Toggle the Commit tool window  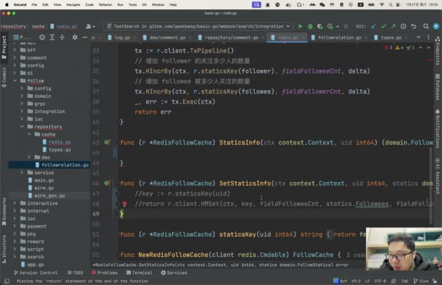4,76
